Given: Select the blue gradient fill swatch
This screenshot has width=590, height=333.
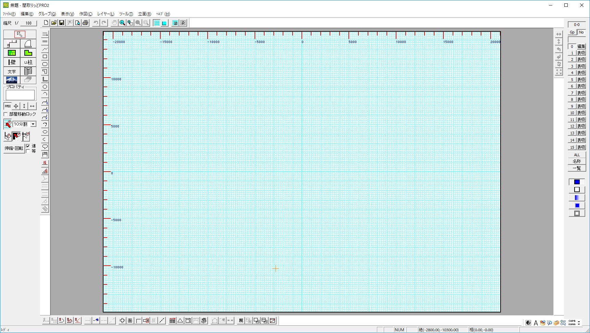Looking at the screenshot, I should (x=577, y=198).
